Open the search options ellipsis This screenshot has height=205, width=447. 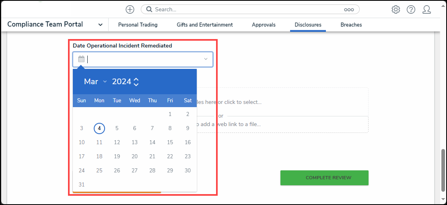coord(349,10)
